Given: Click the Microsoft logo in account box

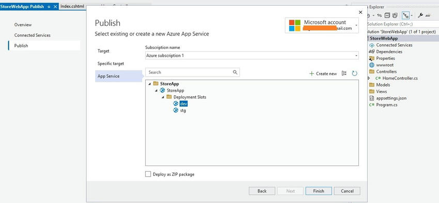Looking at the screenshot, I should coord(294,25).
